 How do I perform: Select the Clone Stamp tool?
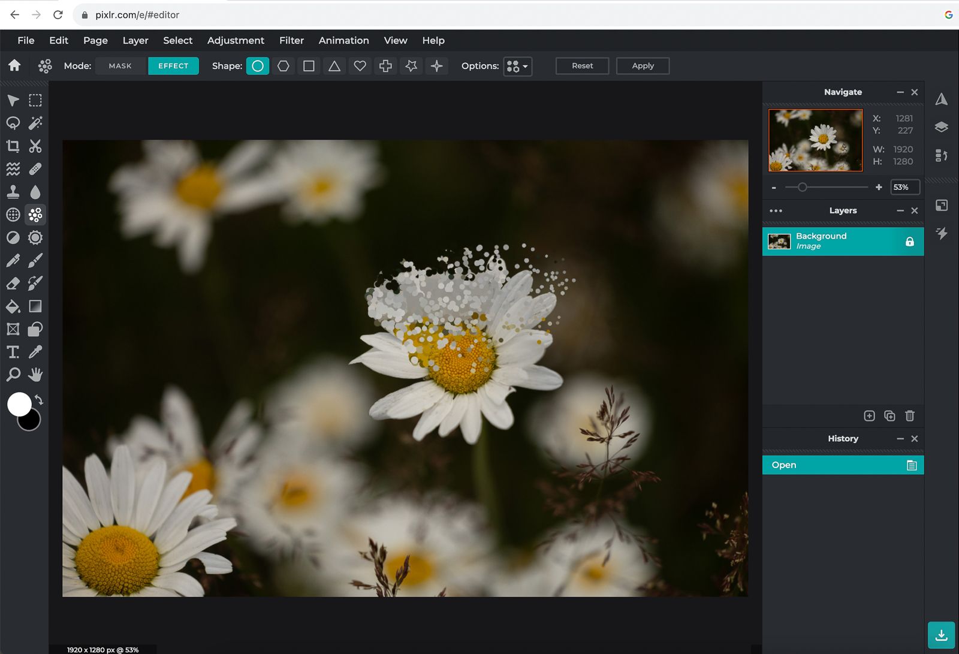[13, 192]
